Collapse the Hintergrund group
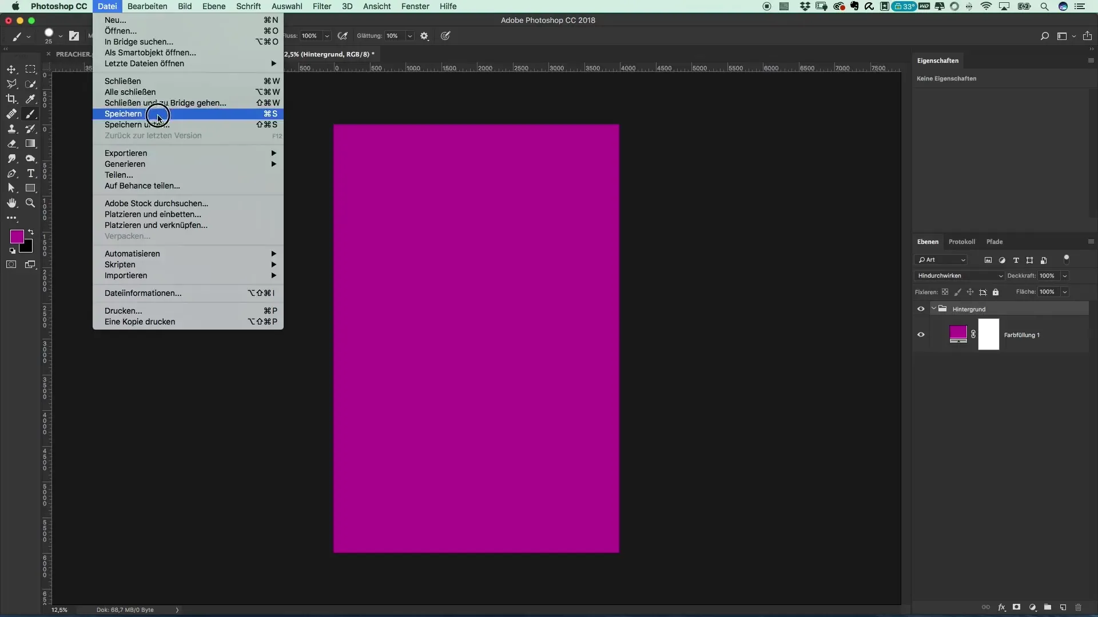The image size is (1098, 617). point(934,308)
